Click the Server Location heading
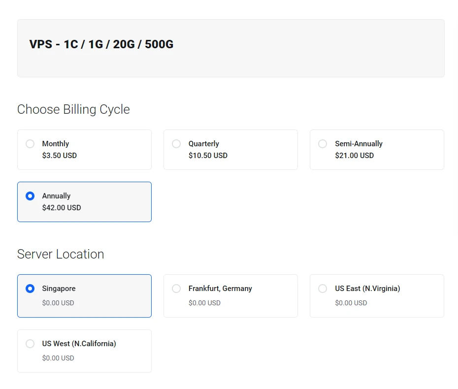Image resolution: width=458 pixels, height=389 pixels. click(61, 254)
